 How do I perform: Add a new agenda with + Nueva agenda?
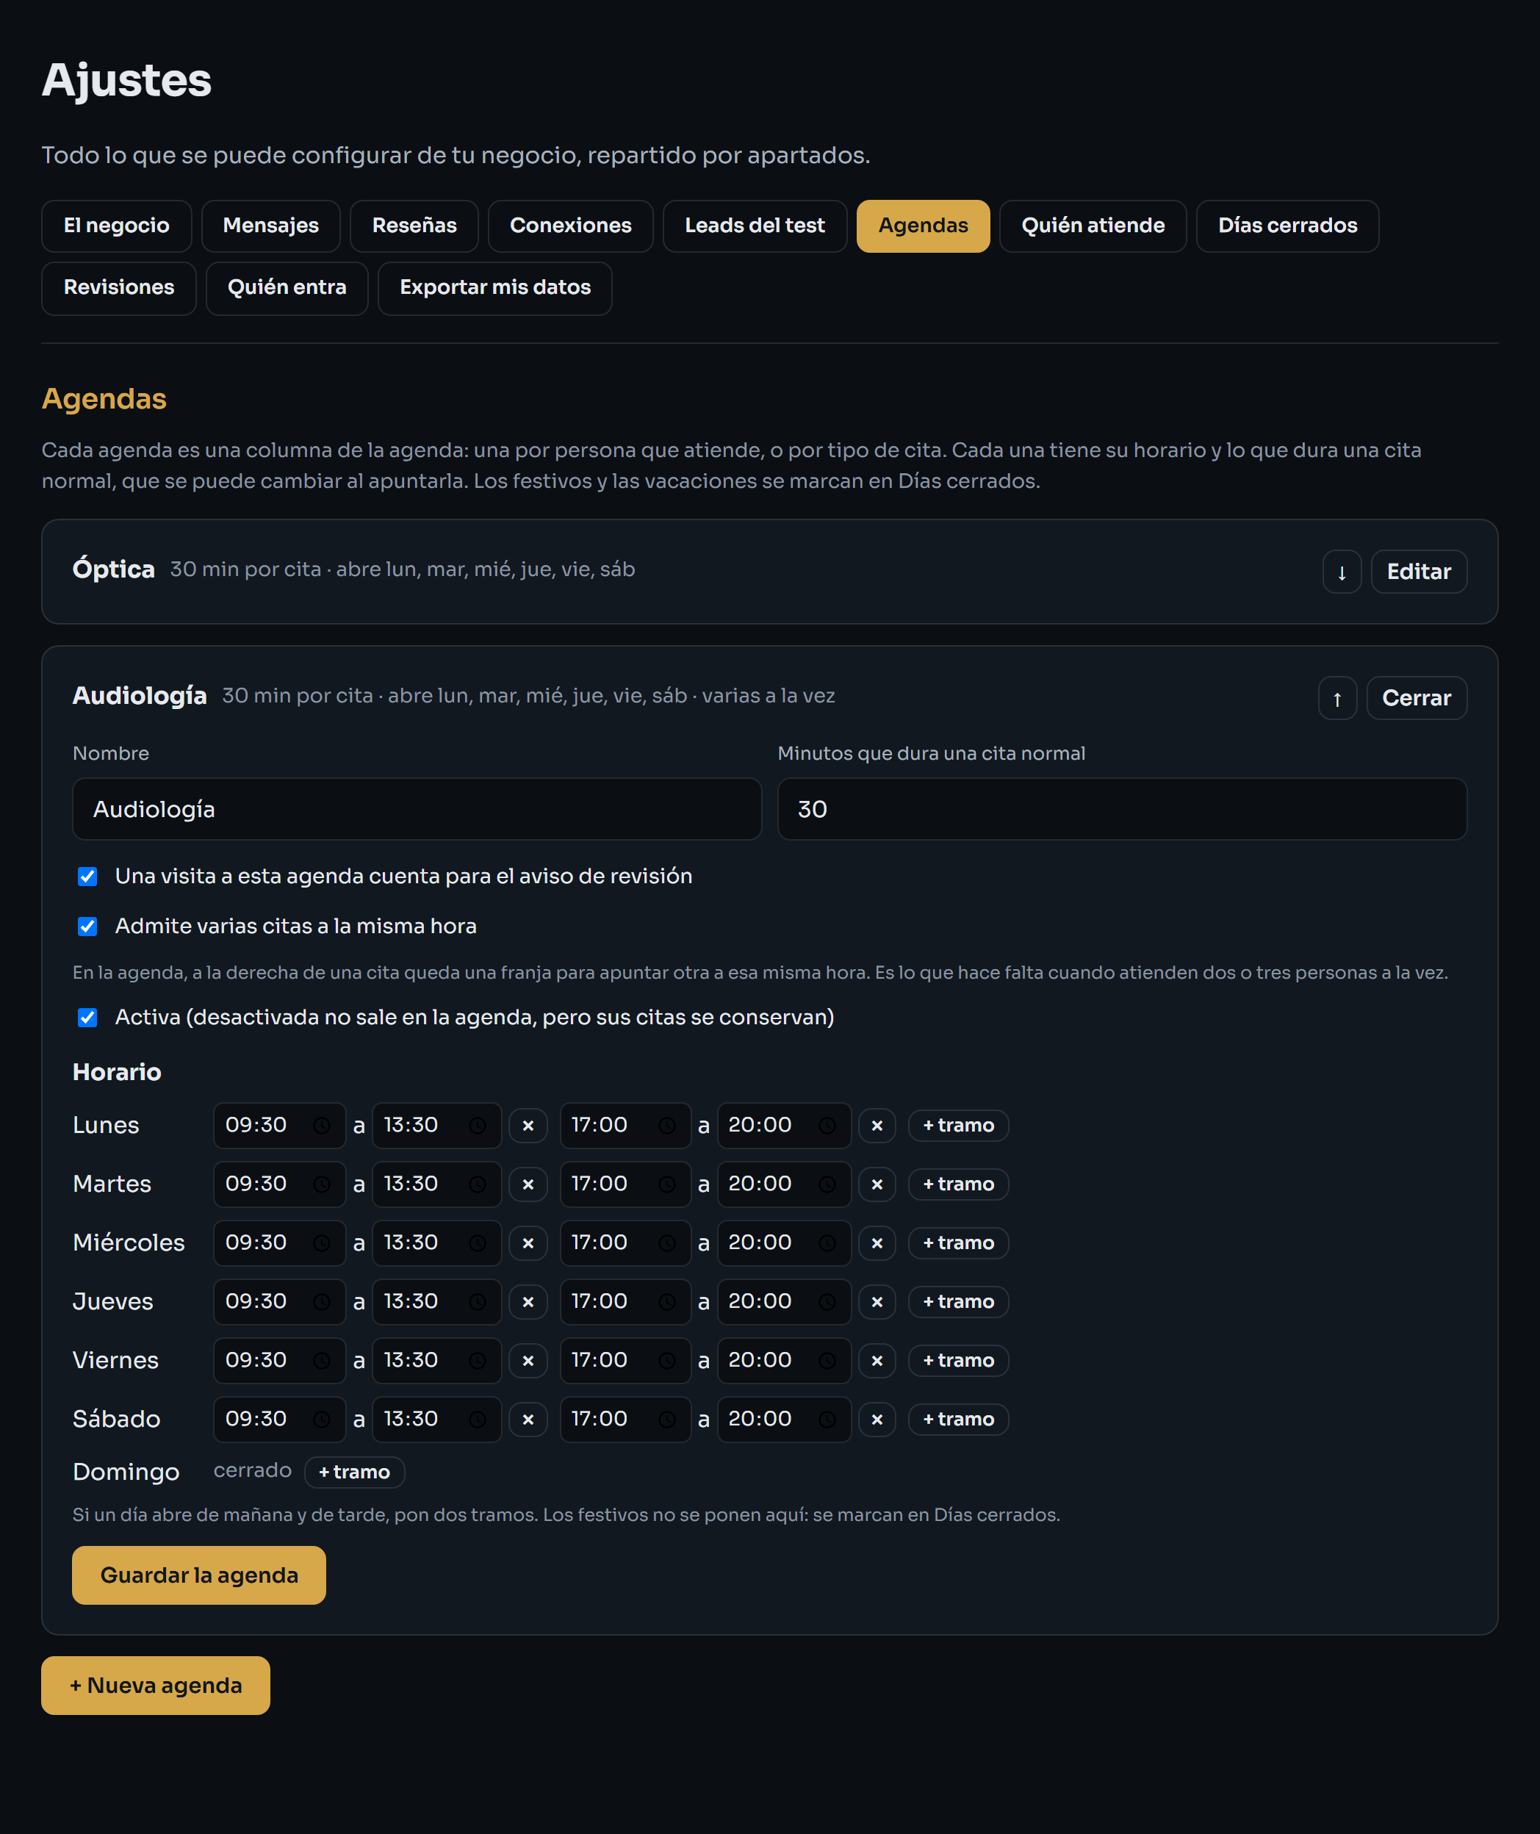(x=156, y=1686)
